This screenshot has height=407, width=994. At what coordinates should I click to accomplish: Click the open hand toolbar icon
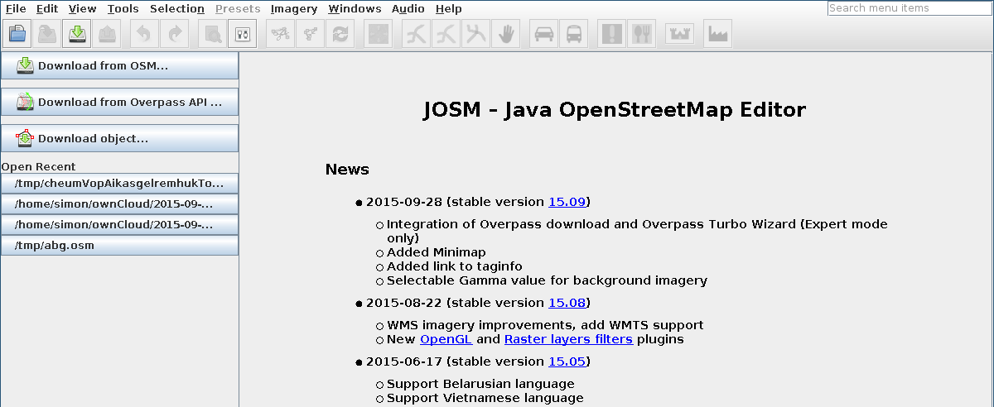(x=504, y=34)
